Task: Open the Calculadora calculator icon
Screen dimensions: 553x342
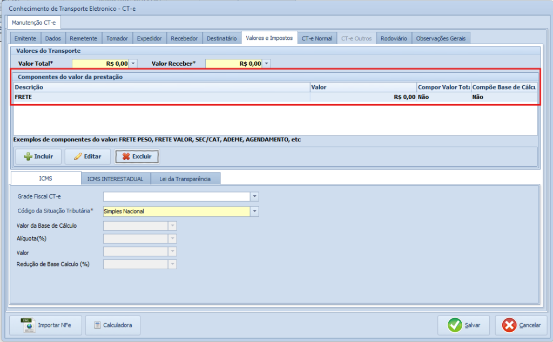Action: coord(97,325)
